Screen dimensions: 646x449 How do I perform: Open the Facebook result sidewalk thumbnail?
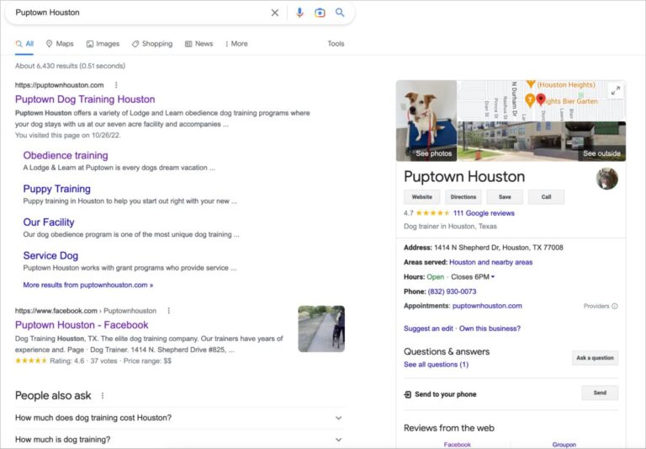(321, 329)
